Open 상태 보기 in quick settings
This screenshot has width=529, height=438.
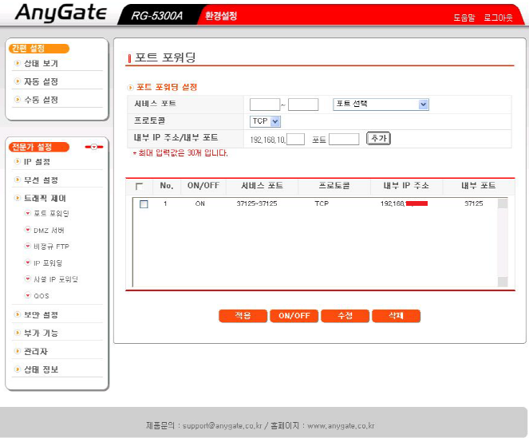pyautogui.click(x=41, y=63)
